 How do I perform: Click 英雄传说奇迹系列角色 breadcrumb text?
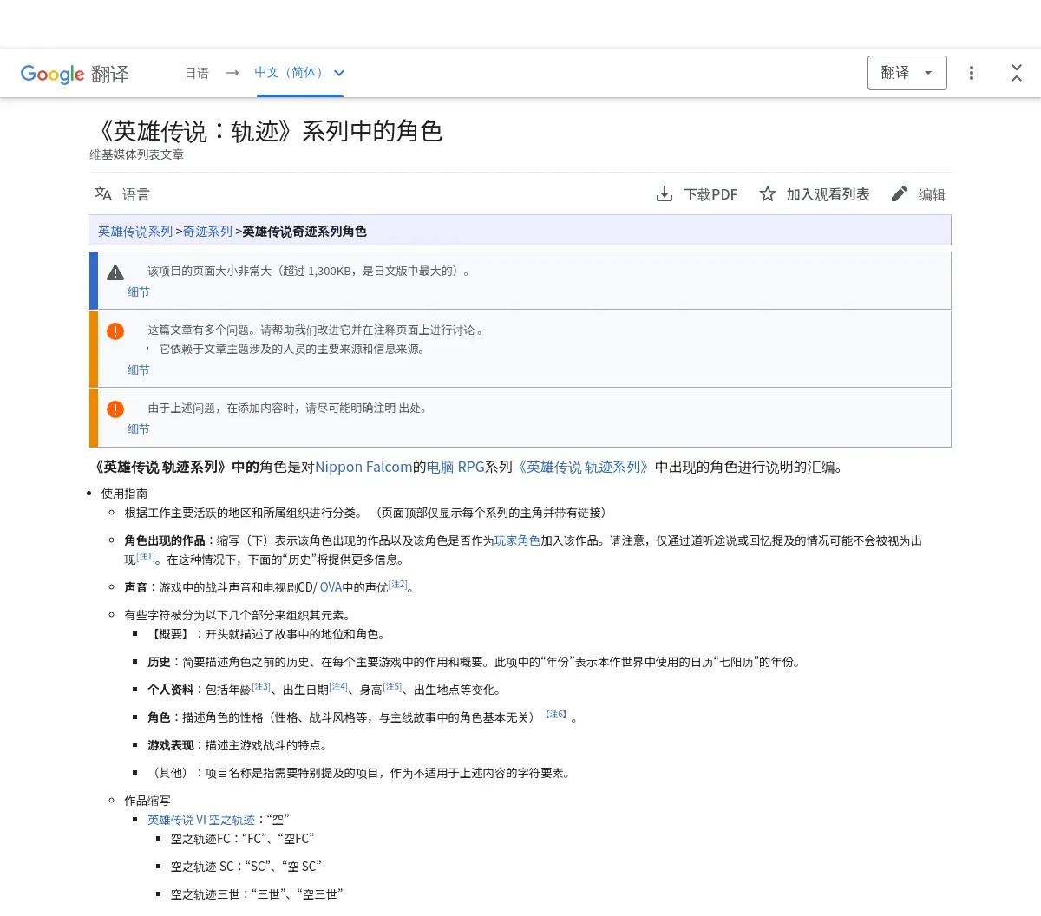[304, 232]
